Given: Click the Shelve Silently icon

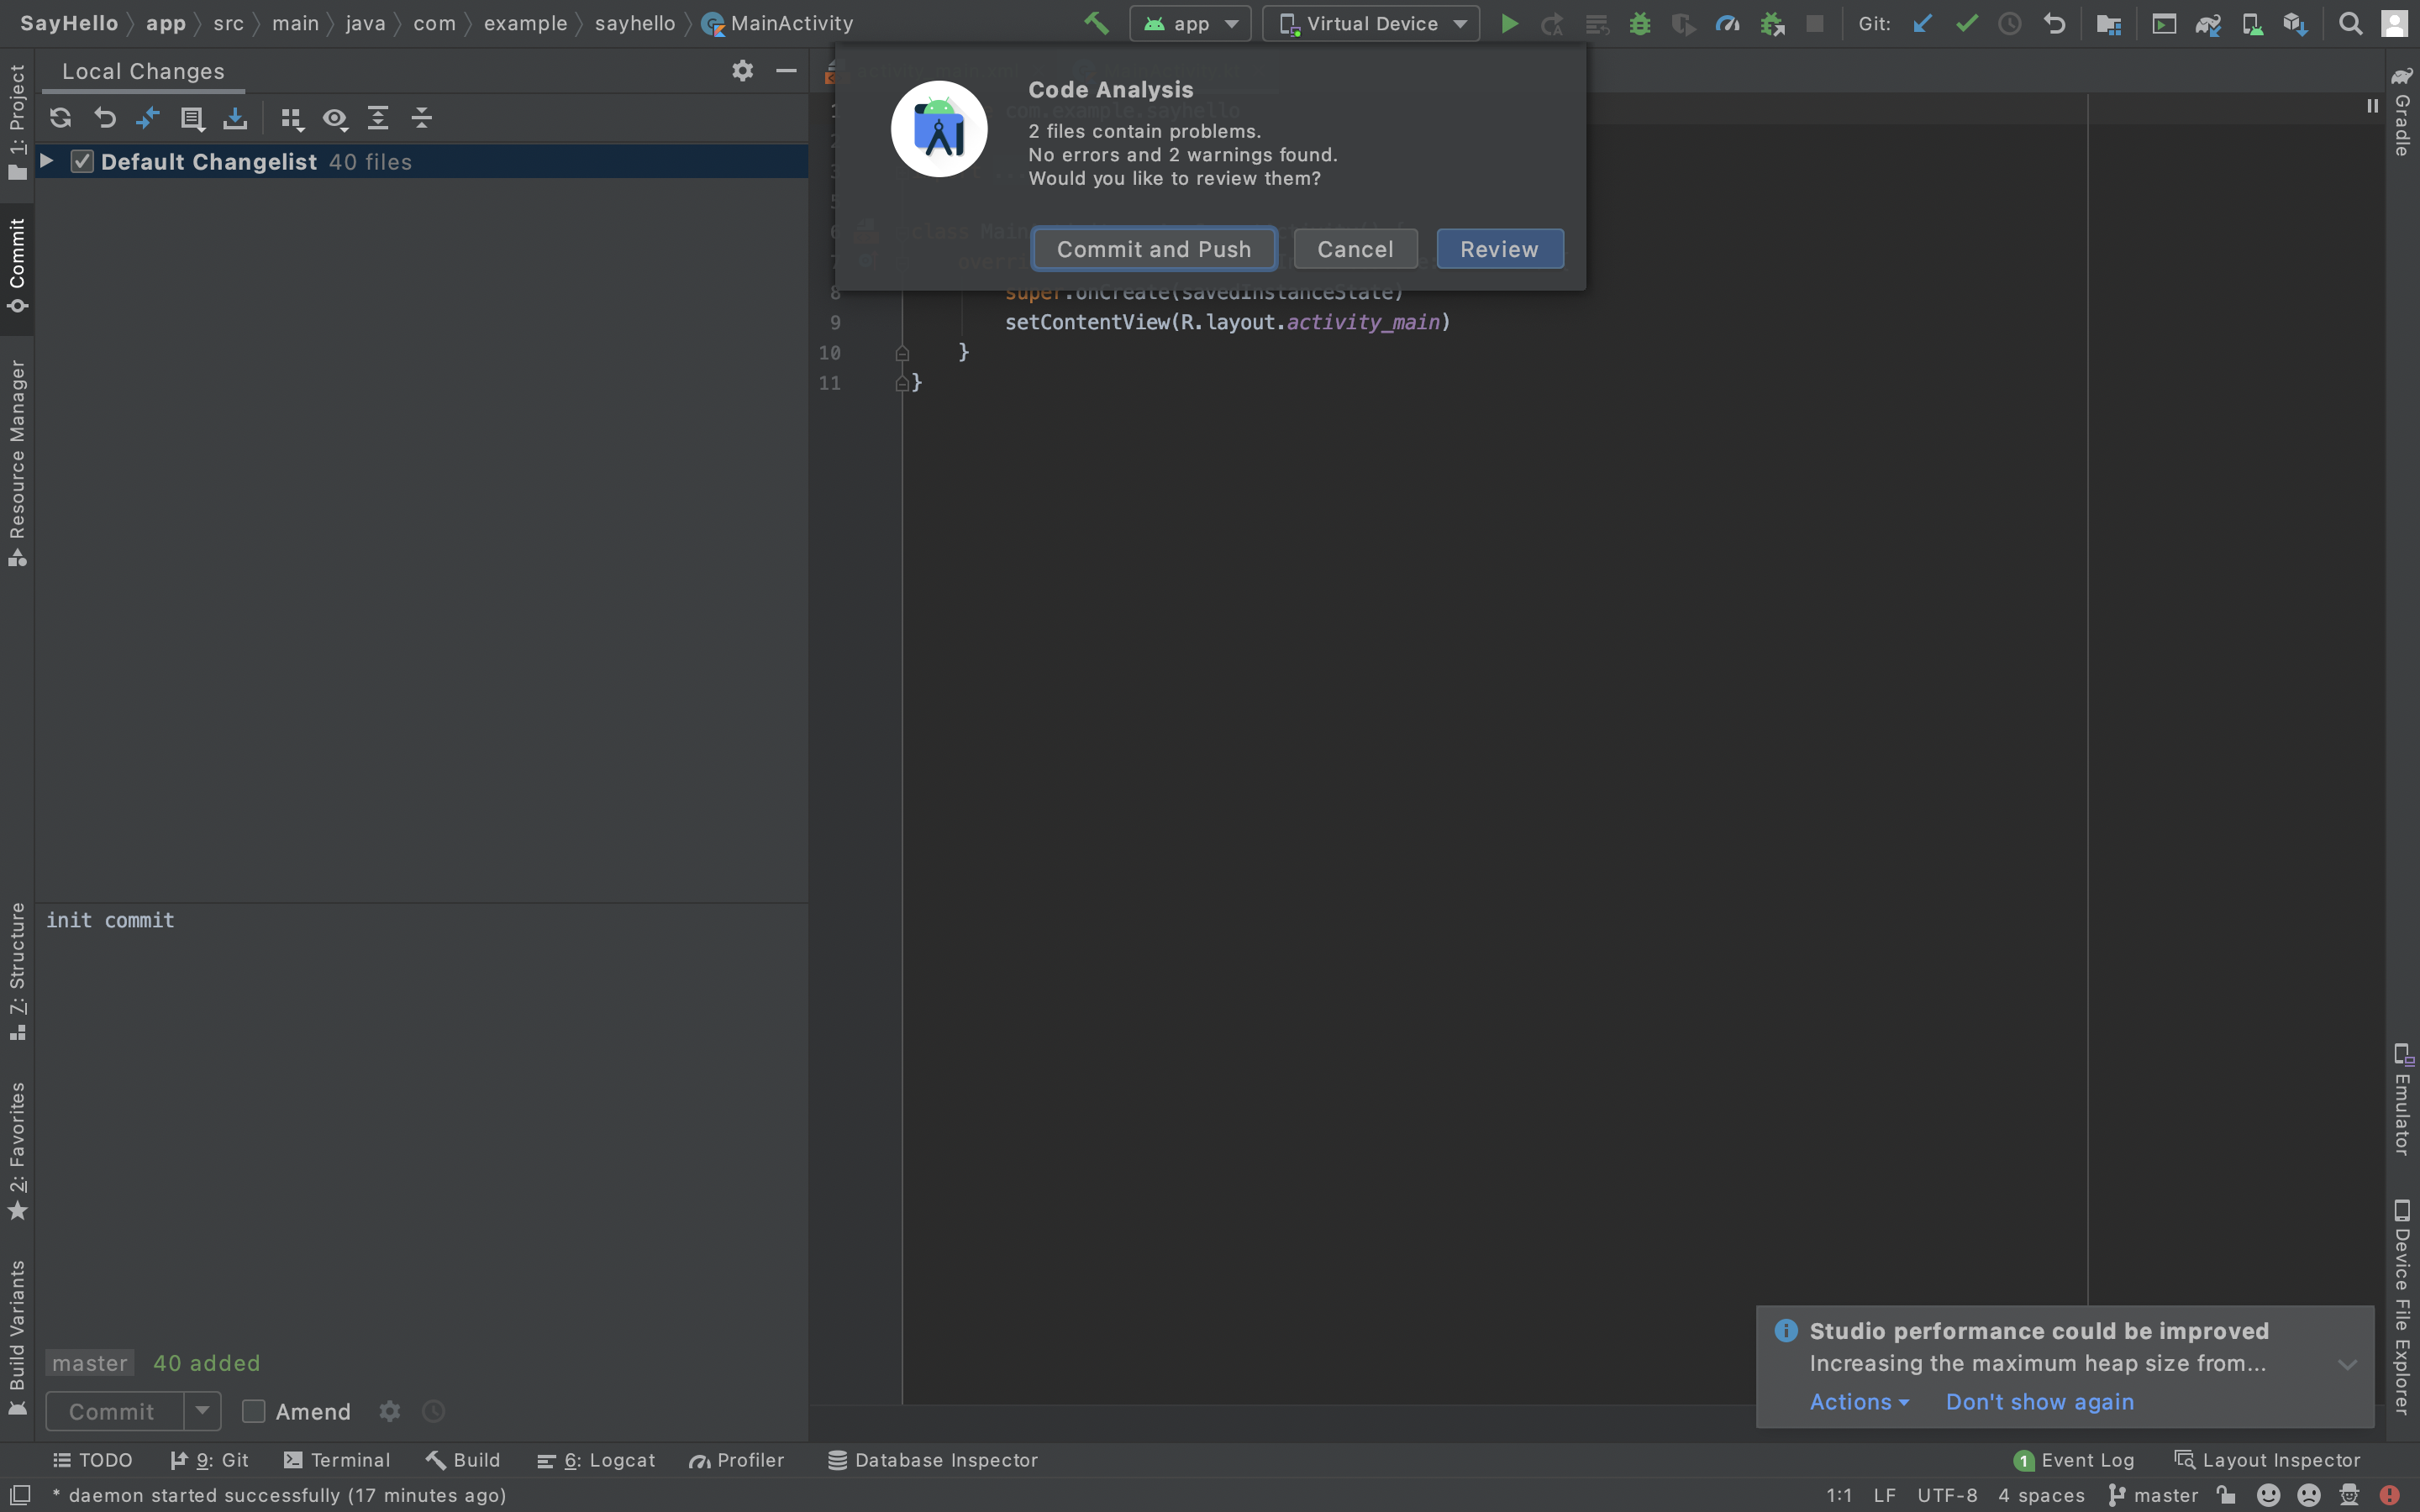Looking at the screenshot, I should (235, 118).
